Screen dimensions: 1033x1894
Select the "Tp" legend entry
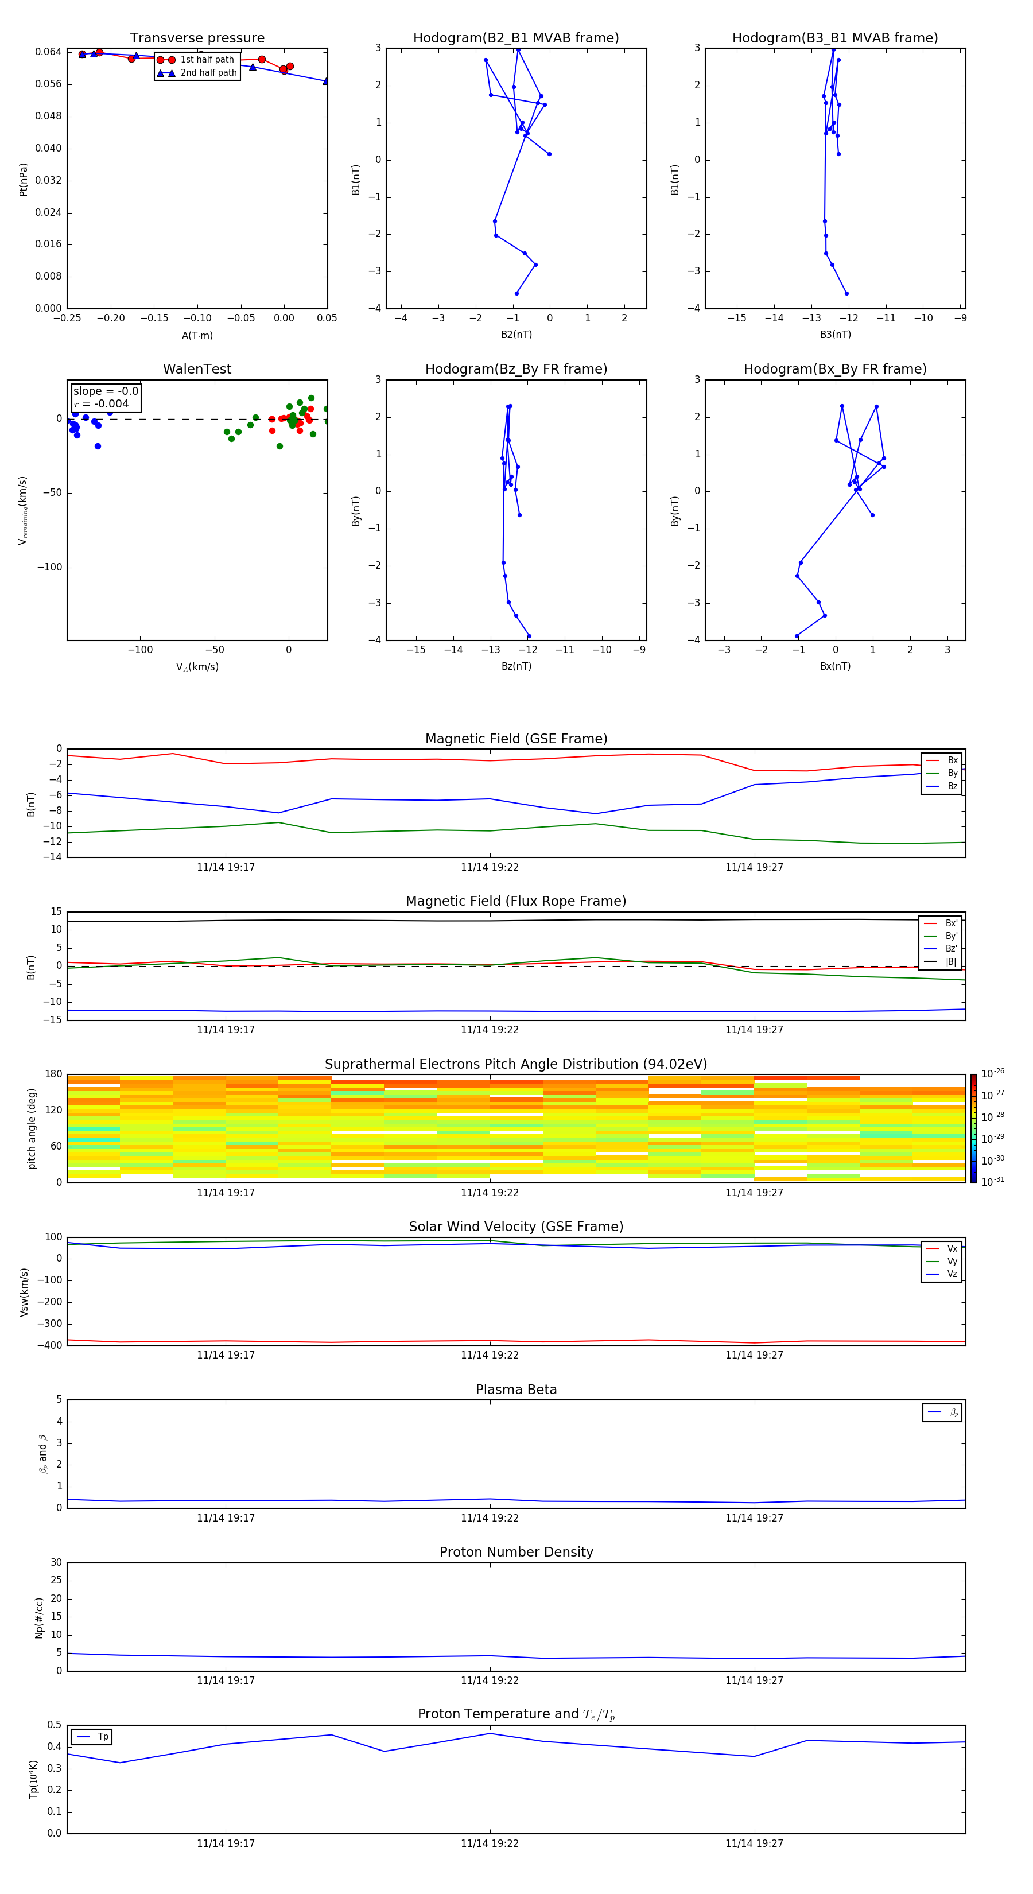[x=92, y=1737]
